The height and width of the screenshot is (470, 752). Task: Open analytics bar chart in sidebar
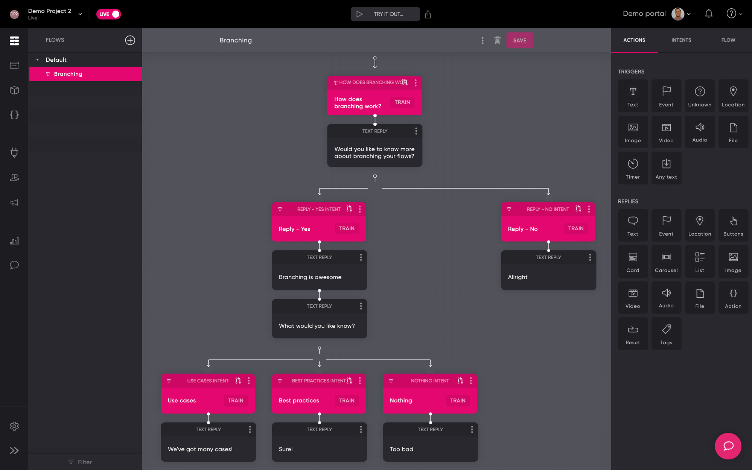14,241
